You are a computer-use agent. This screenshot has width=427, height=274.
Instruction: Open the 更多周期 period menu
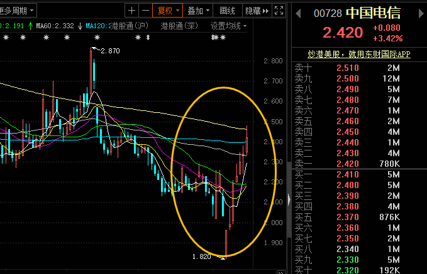[x=17, y=11]
